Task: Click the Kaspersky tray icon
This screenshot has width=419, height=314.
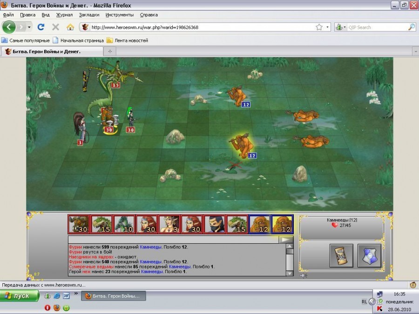Action: pyautogui.click(x=379, y=309)
